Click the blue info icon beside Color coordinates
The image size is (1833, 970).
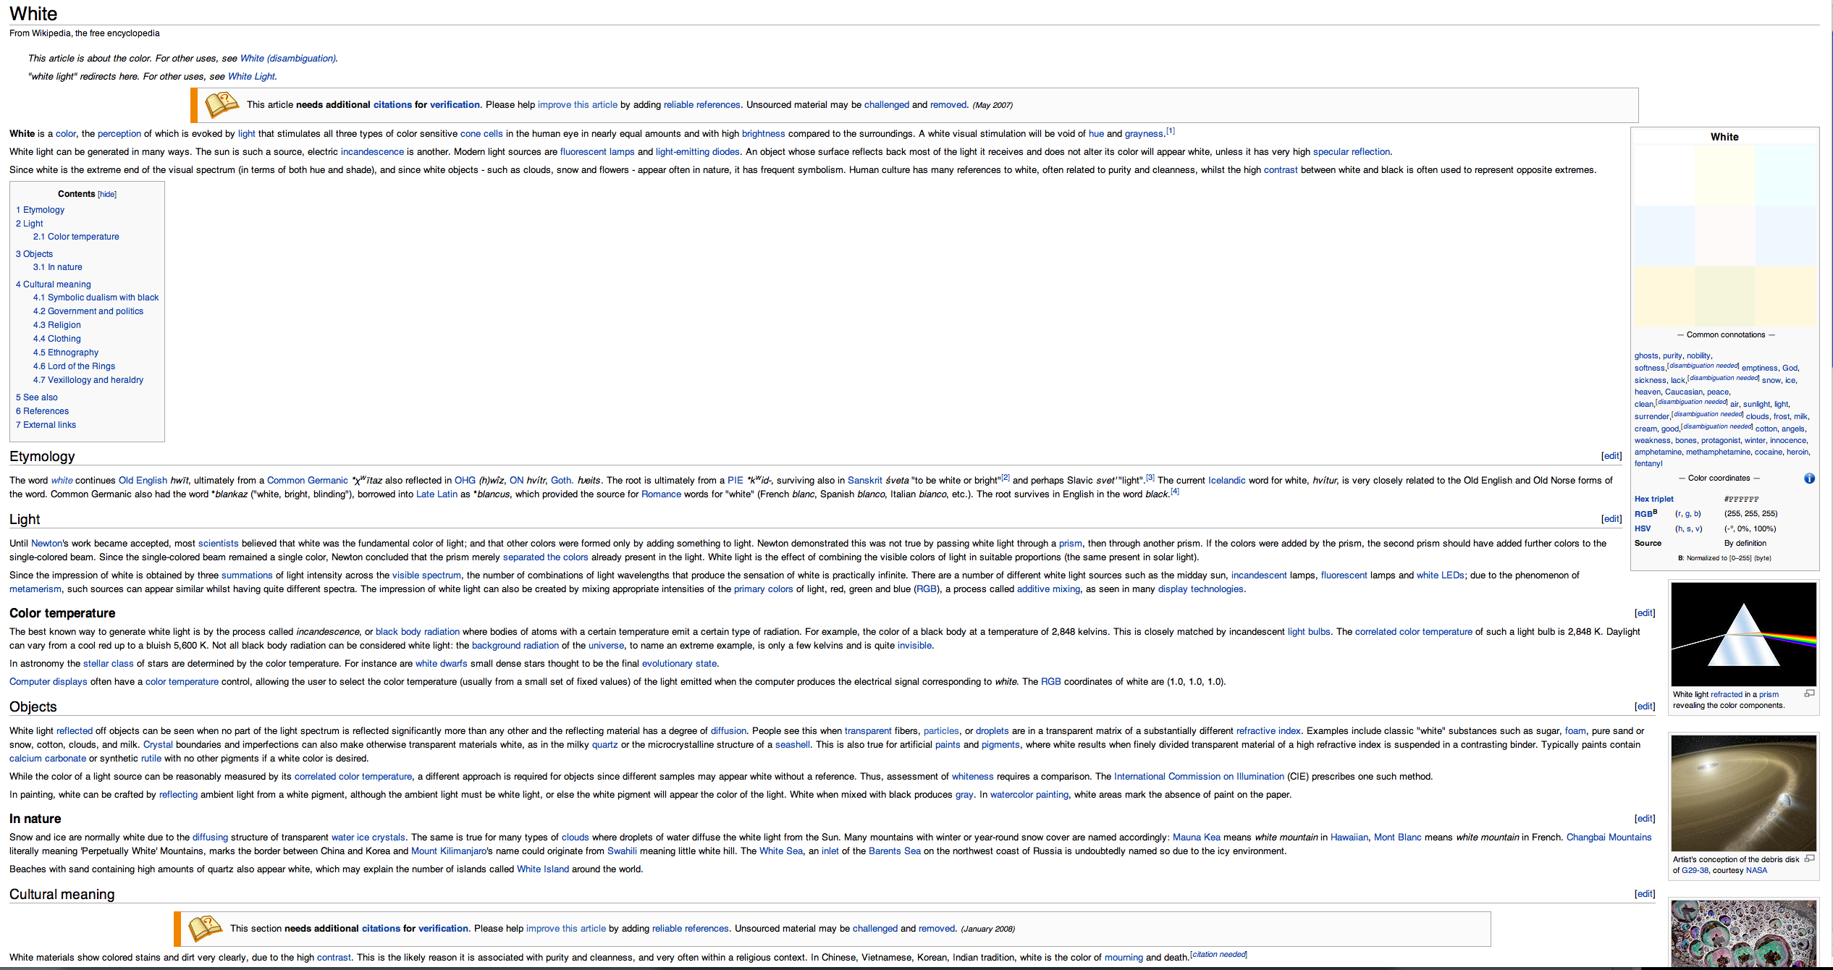pos(1808,478)
